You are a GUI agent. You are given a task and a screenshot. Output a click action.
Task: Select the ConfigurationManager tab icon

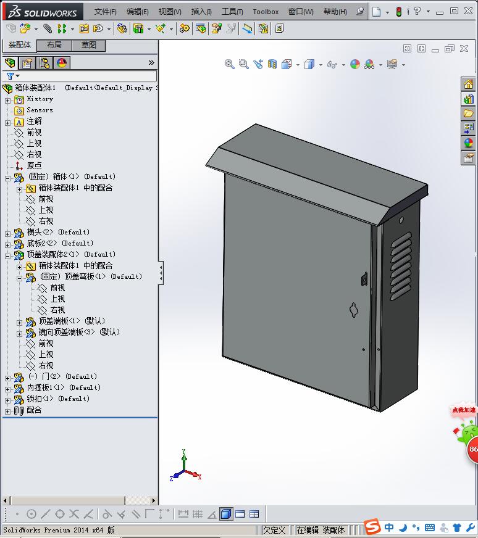[x=44, y=63]
